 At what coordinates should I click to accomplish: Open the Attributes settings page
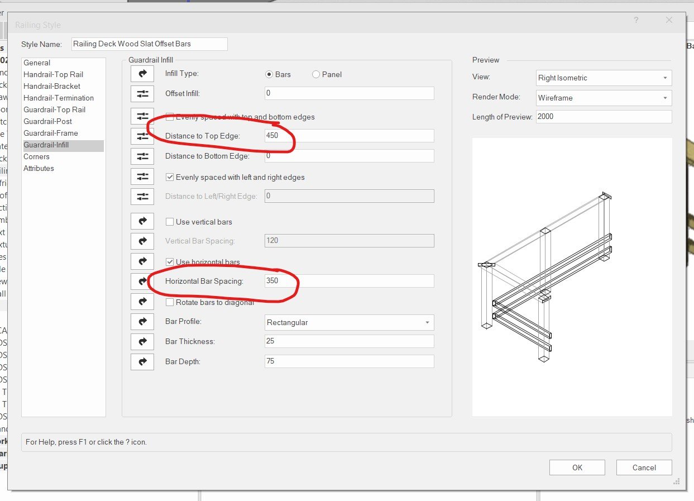click(39, 168)
